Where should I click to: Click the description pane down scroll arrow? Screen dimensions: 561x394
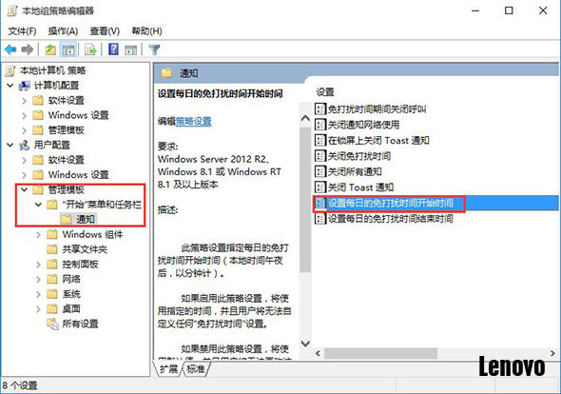pyautogui.click(x=305, y=344)
